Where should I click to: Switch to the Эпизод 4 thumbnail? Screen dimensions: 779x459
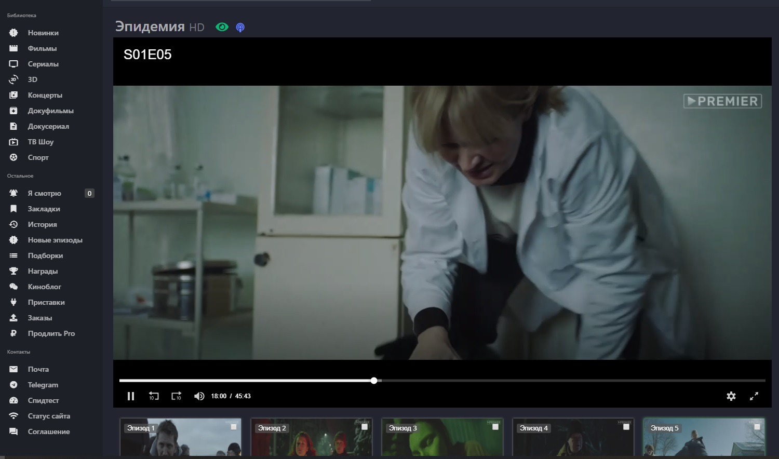573,438
